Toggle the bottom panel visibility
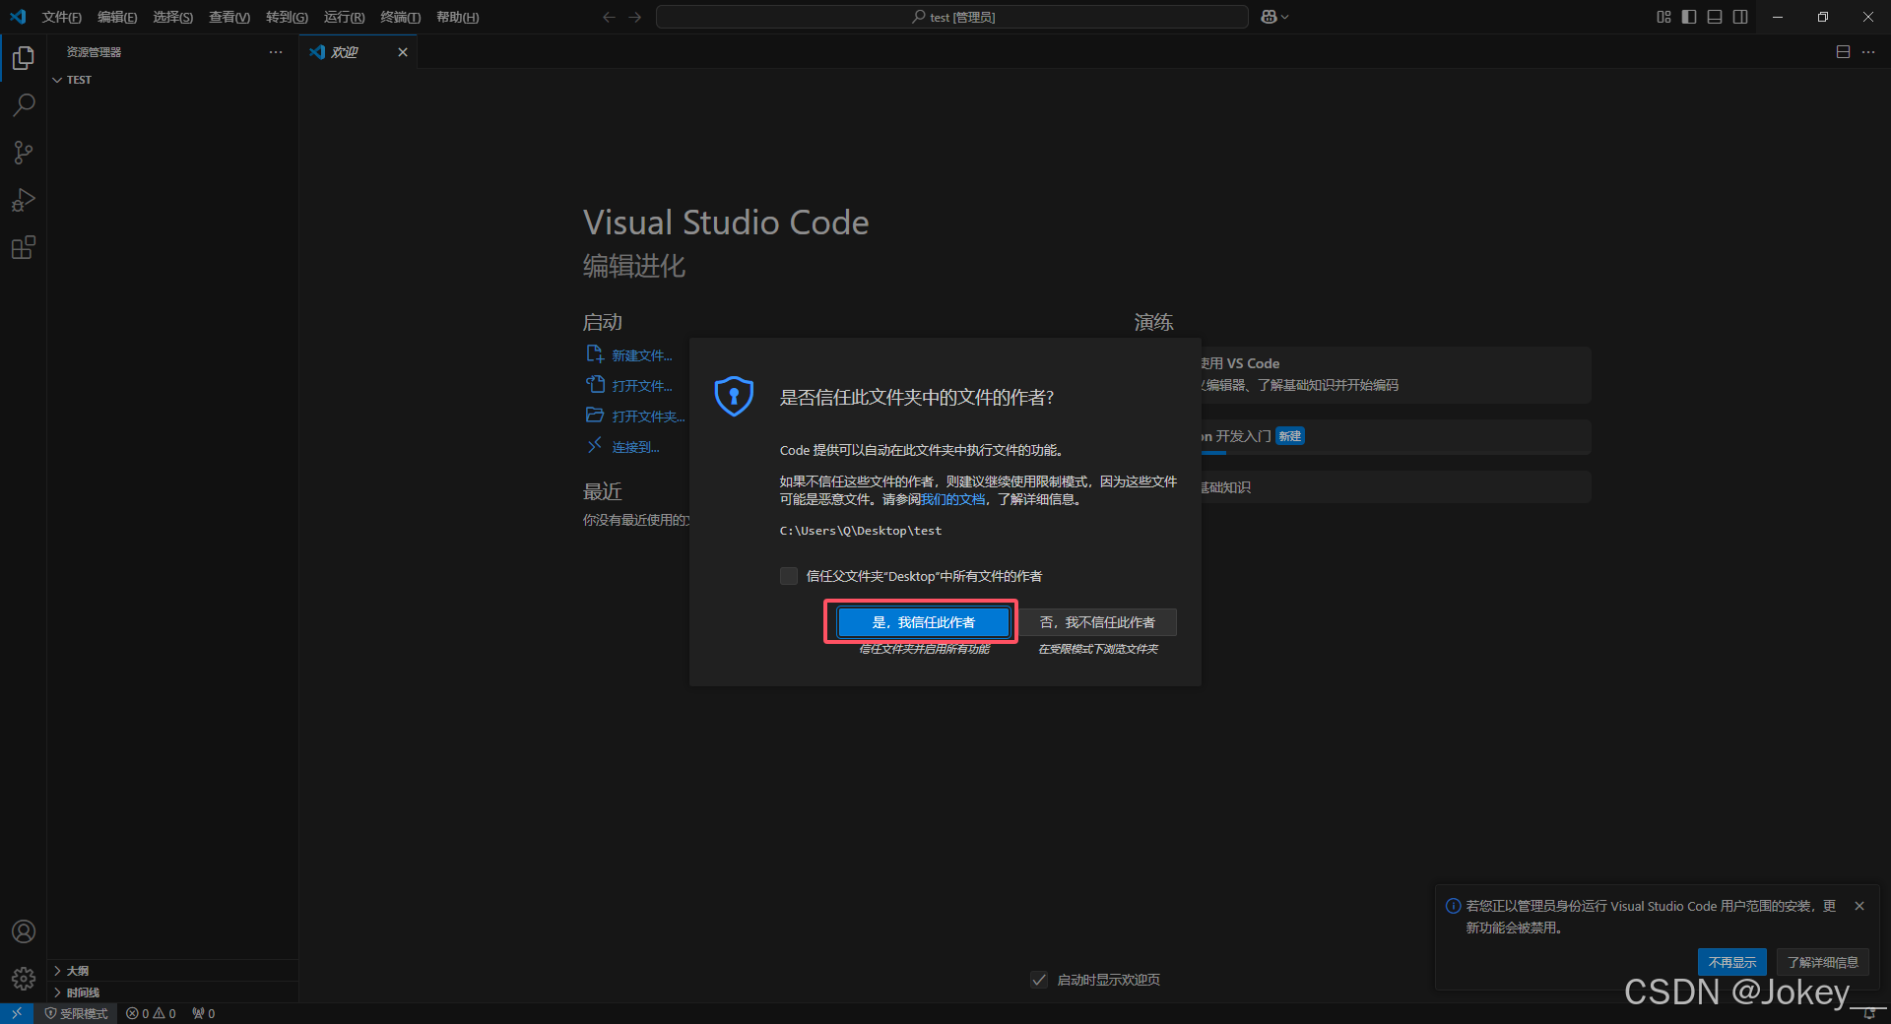The height and width of the screenshot is (1024, 1891). [x=1715, y=17]
